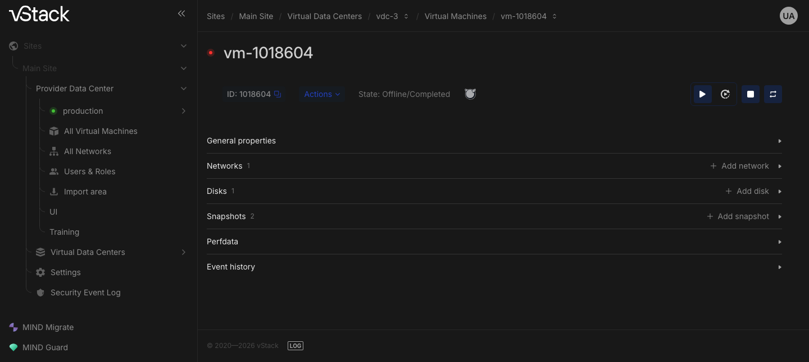Click the restart VM circular icon

(725, 94)
